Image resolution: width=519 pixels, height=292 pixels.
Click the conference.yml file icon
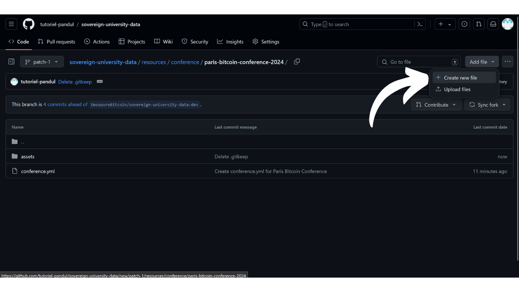[15, 171]
